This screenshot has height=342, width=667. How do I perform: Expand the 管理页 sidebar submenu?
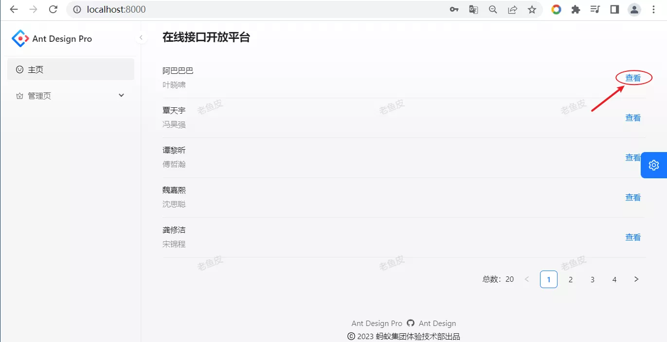[71, 96]
